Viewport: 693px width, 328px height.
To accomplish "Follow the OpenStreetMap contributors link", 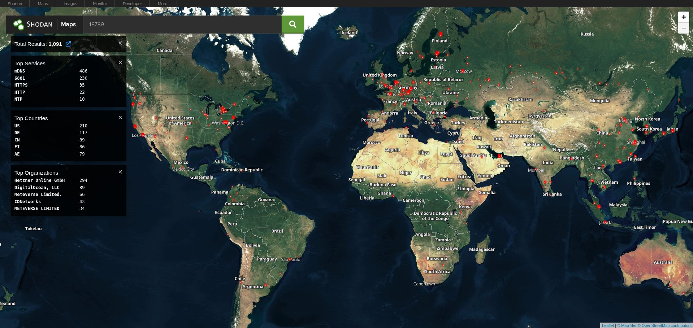I will 667,325.
